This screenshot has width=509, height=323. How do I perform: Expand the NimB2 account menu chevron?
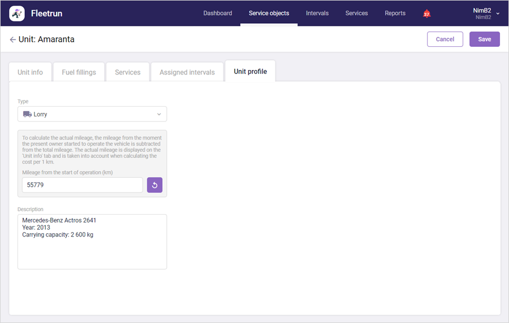coord(498,14)
